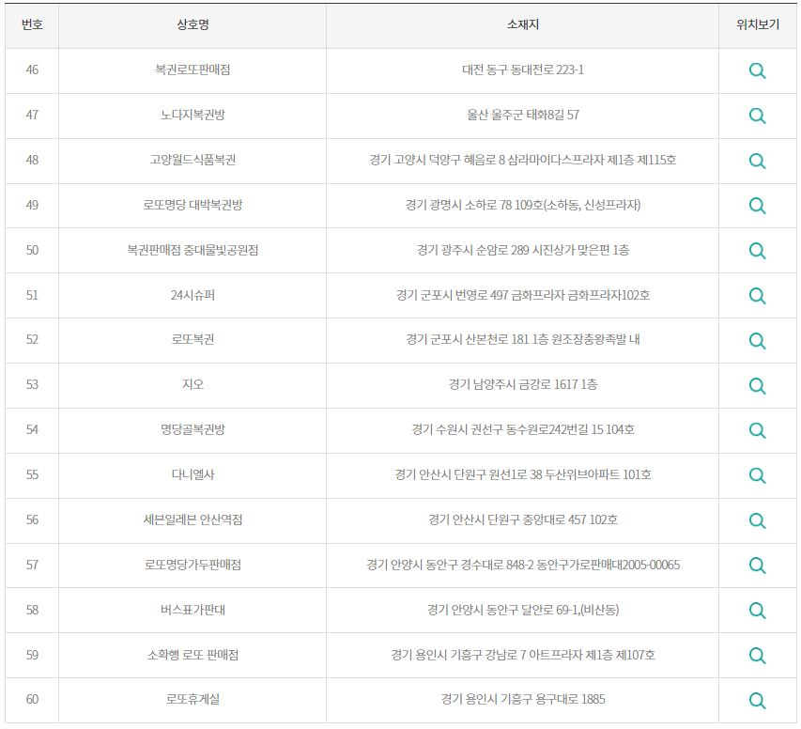
Task: Select store name 로또복권
Action: pos(193,339)
